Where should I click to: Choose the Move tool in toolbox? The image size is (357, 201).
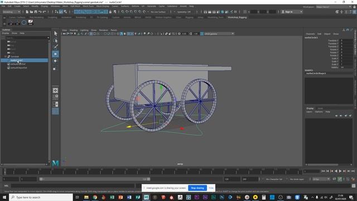(x=55, y=54)
